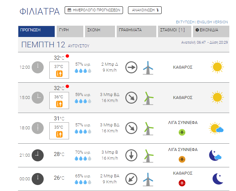Click the 3 Μπφ Β wind text

click(x=110, y=152)
